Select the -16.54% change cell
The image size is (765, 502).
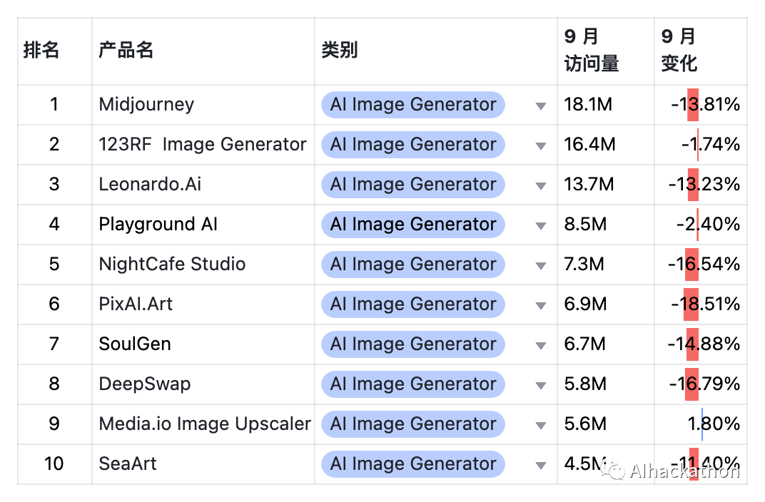click(x=701, y=265)
